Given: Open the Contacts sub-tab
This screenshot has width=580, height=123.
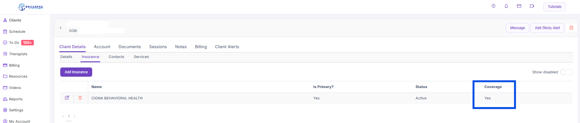Looking at the screenshot, I should pyautogui.click(x=116, y=57).
